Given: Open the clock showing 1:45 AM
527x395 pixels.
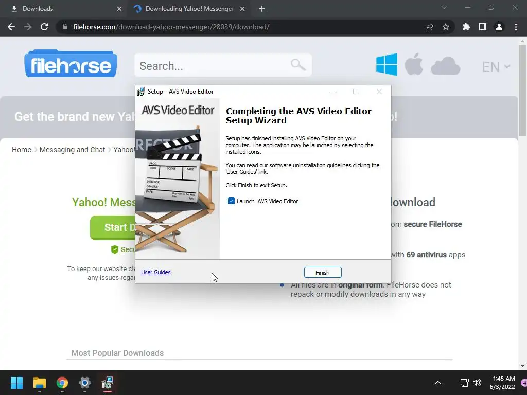Looking at the screenshot, I should pos(502,383).
